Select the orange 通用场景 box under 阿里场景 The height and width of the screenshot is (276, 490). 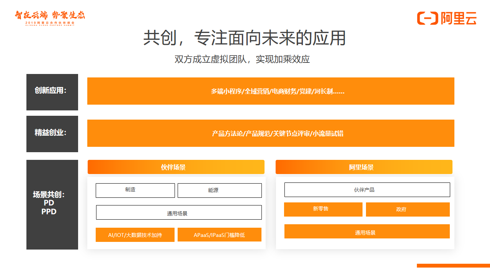(367, 232)
